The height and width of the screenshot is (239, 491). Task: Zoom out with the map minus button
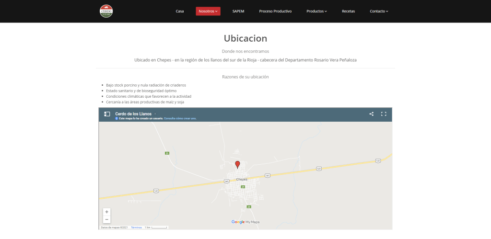(x=106, y=219)
